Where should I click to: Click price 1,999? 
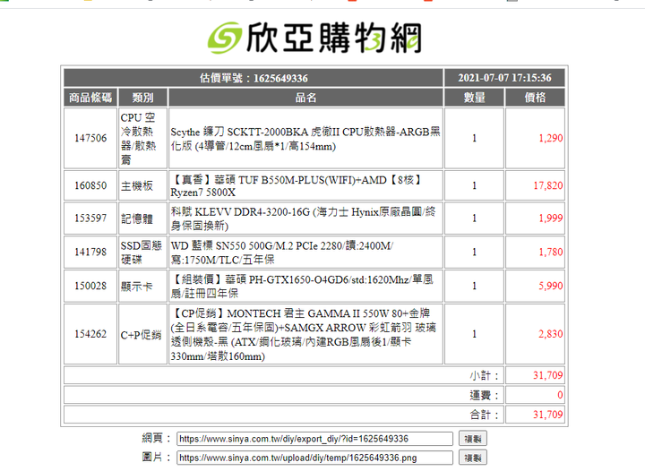[x=550, y=218]
